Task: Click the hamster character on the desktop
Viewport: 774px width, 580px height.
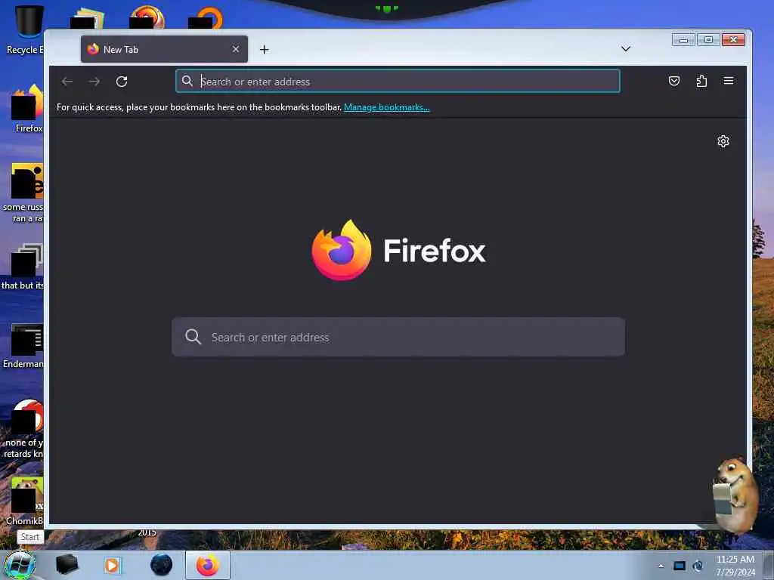Action: [735, 495]
